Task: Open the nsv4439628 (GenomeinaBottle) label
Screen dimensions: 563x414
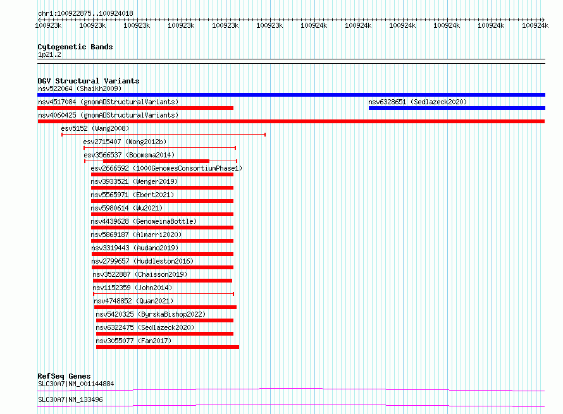Action: click(x=144, y=221)
